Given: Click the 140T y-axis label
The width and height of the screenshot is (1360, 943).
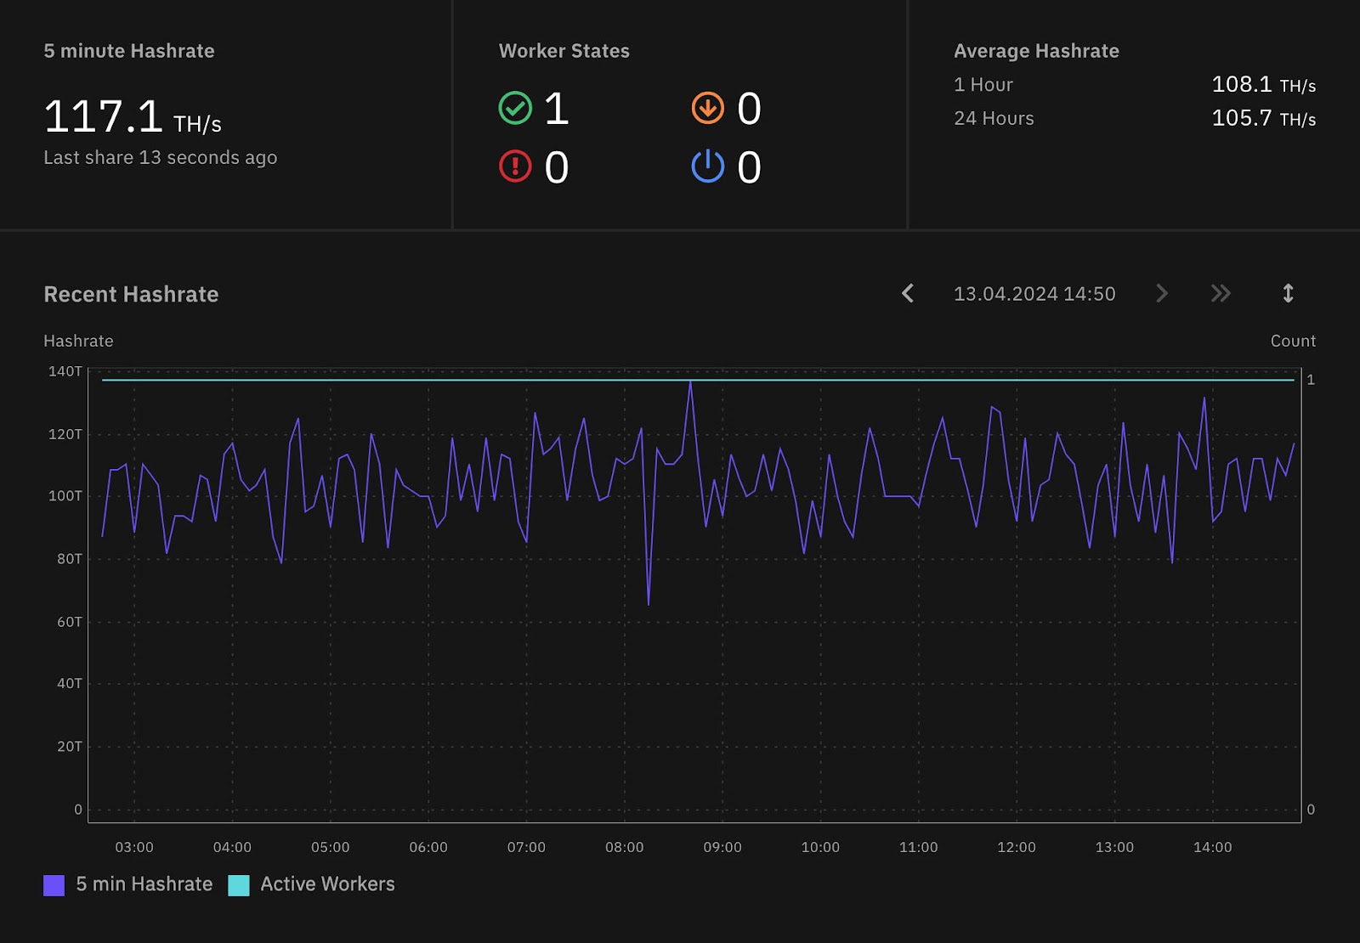Looking at the screenshot, I should tap(65, 371).
